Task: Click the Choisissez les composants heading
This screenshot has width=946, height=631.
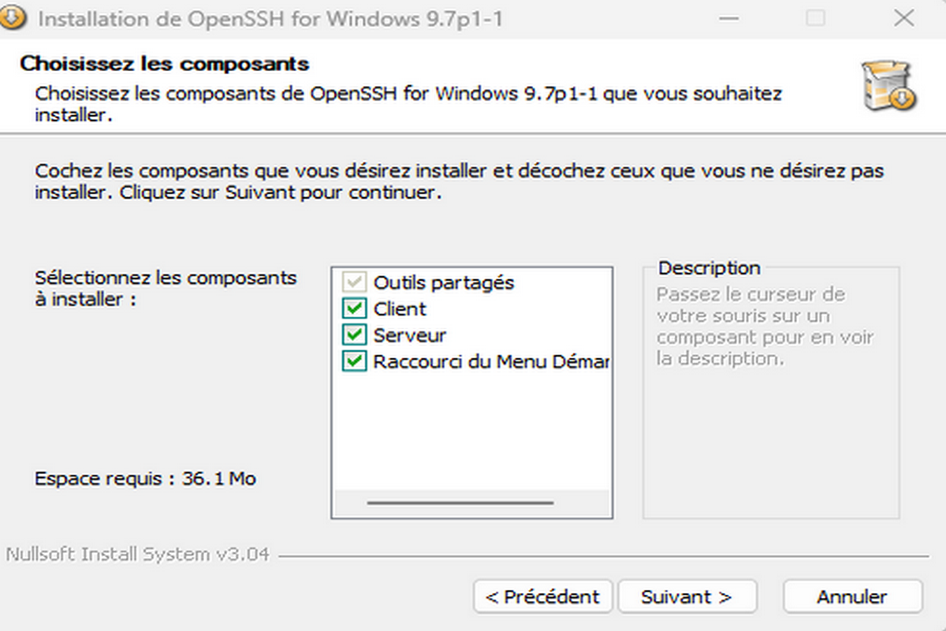Action: [164, 63]
